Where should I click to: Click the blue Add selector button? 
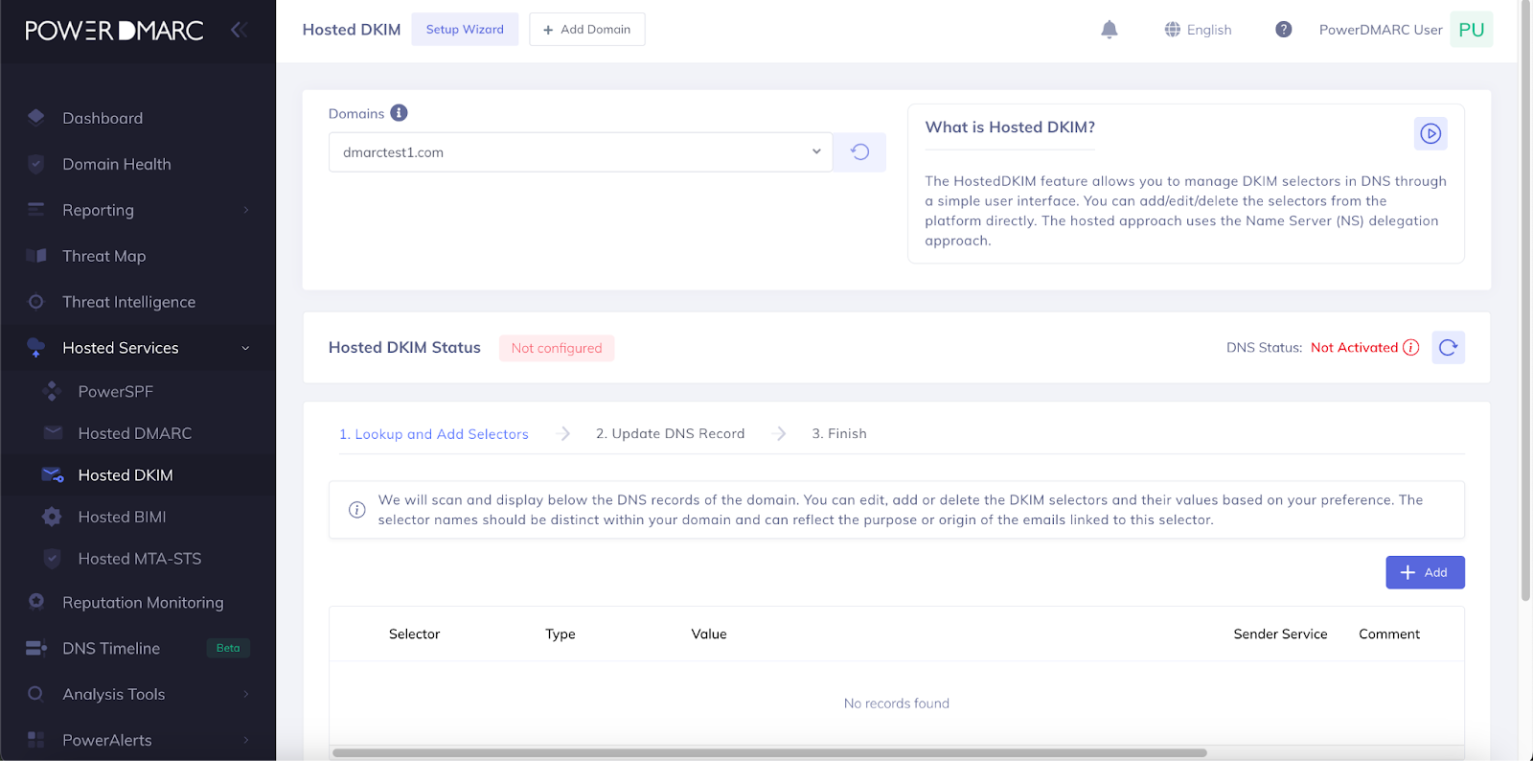tap(1425, 572)
